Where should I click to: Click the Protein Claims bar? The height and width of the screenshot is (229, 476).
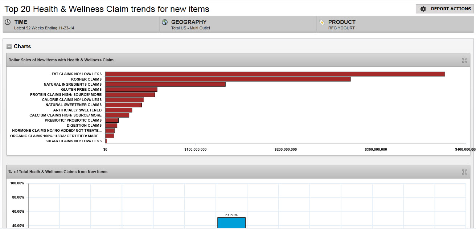[130, 95]
